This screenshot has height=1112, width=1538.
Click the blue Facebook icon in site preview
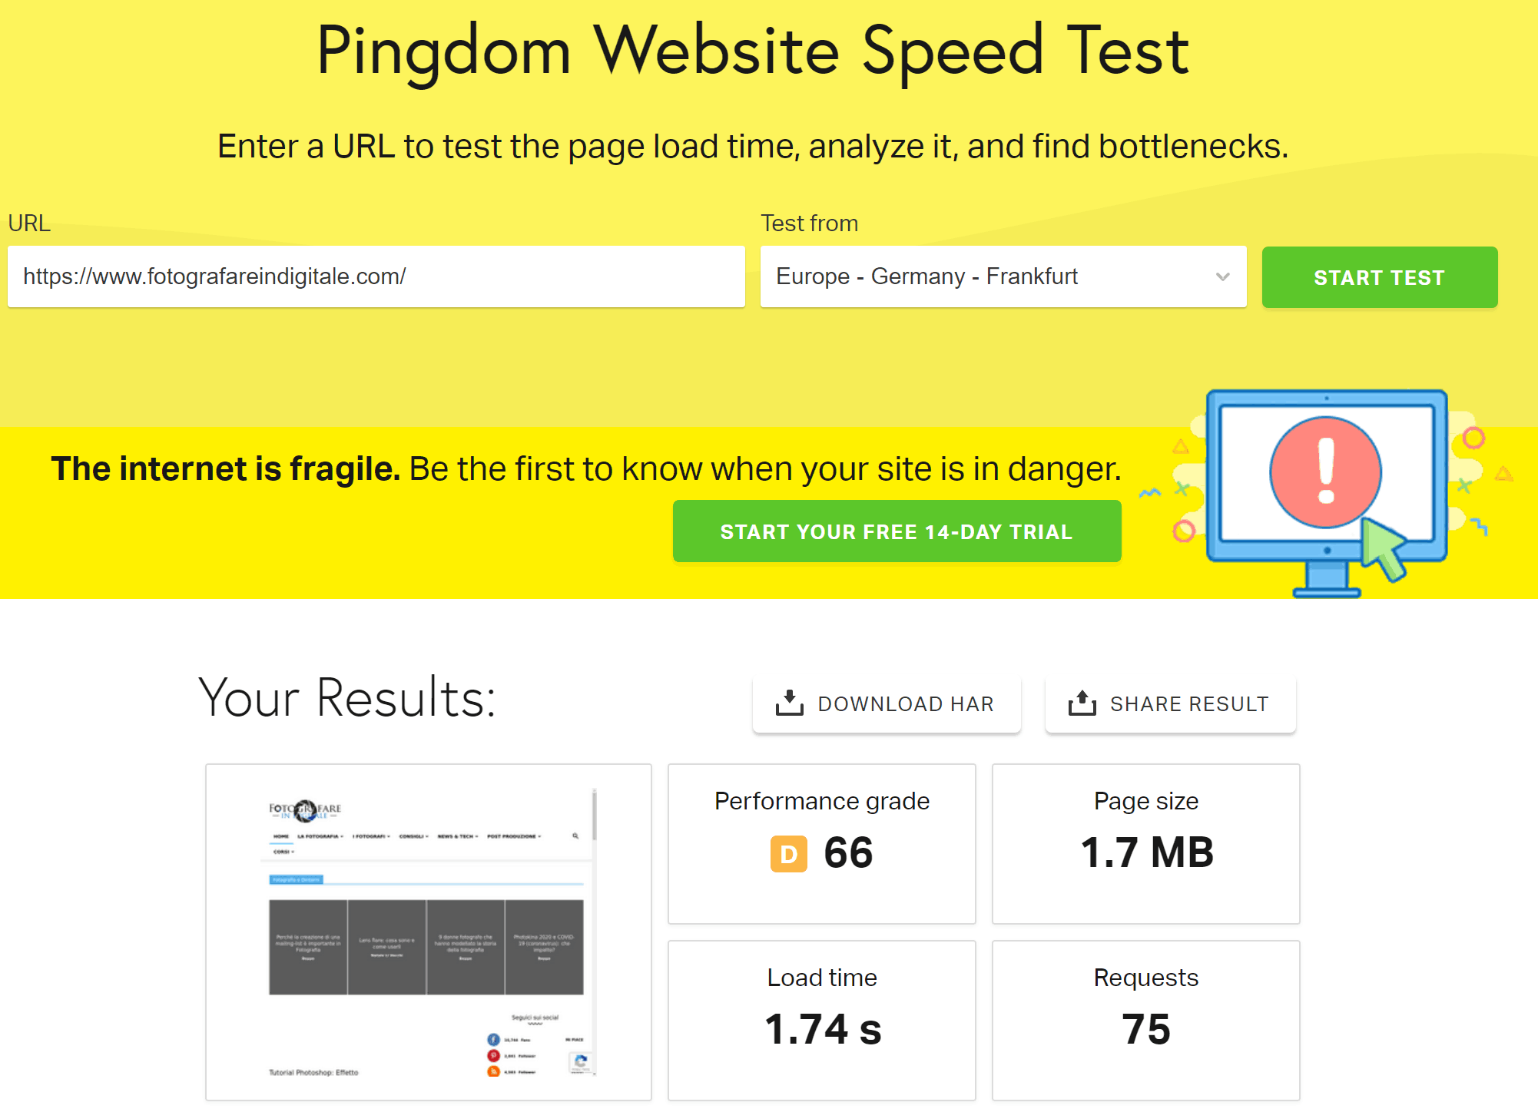[x=493, y=1039]
